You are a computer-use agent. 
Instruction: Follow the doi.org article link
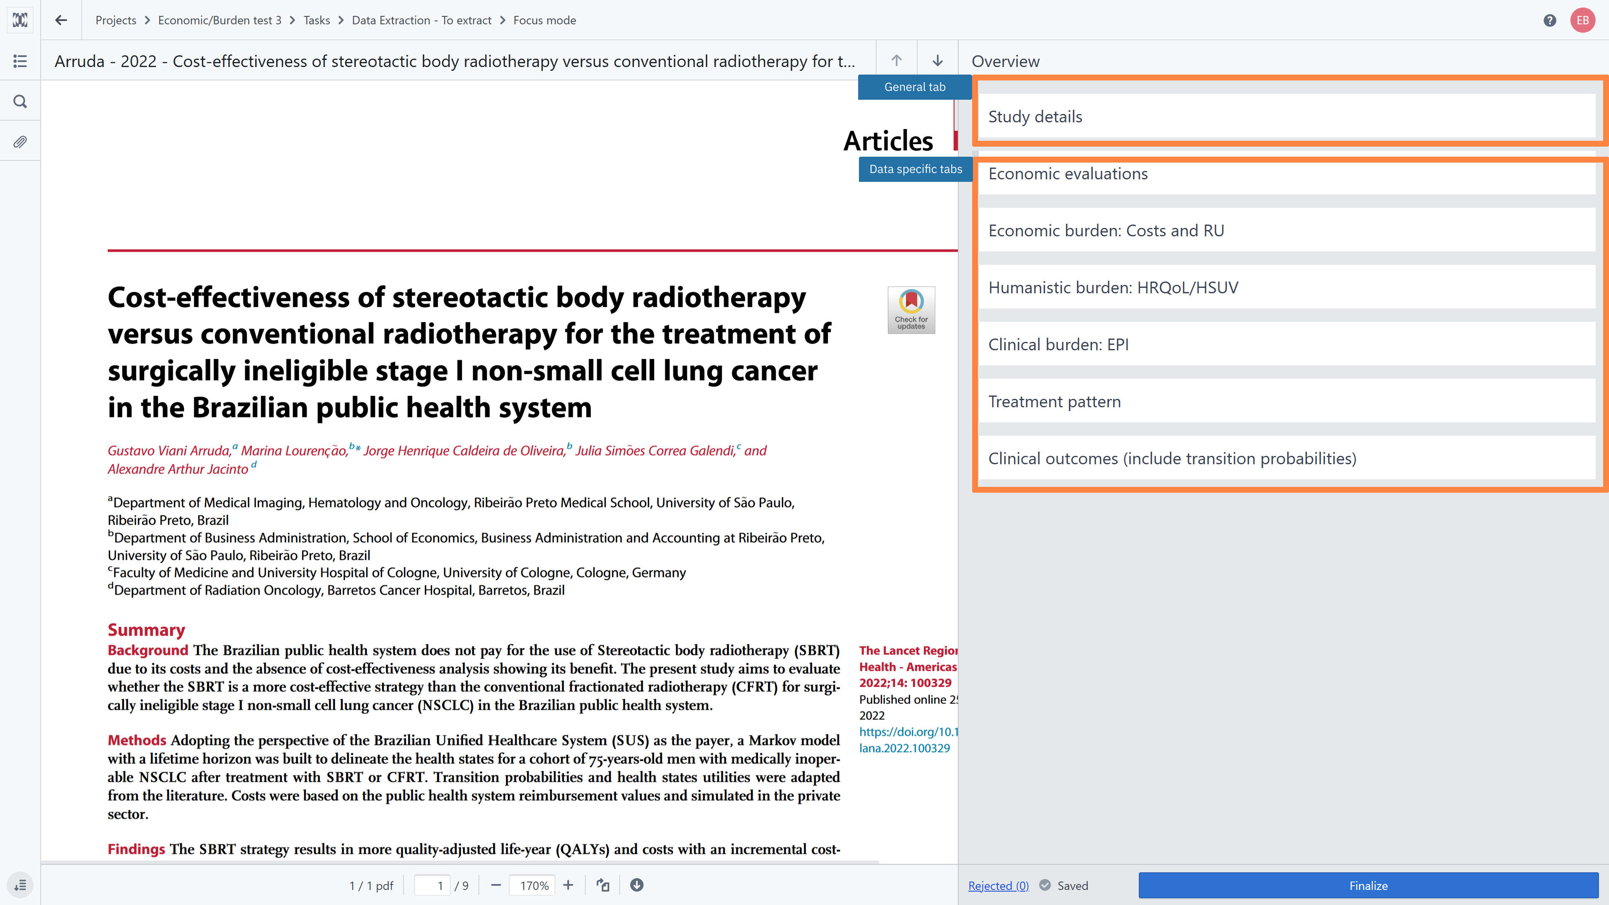(908, 740)
